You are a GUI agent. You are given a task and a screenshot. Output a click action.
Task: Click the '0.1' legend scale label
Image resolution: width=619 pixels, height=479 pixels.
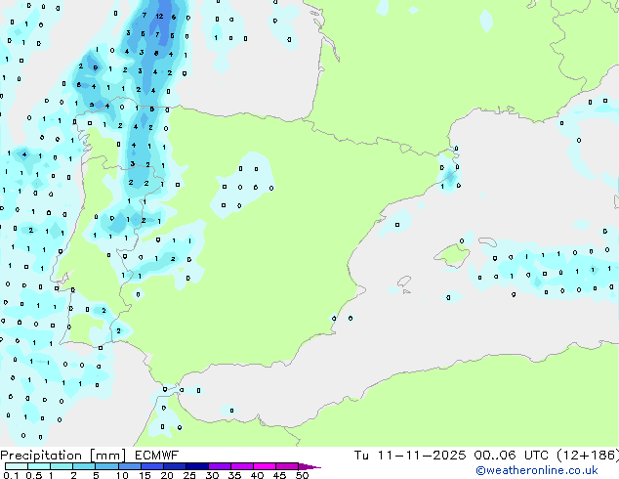click(x=11, y=475)
